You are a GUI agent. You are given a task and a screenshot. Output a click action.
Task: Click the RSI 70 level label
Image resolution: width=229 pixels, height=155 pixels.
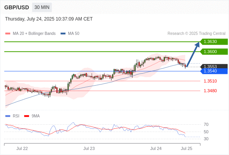click(x=206, y=124)
